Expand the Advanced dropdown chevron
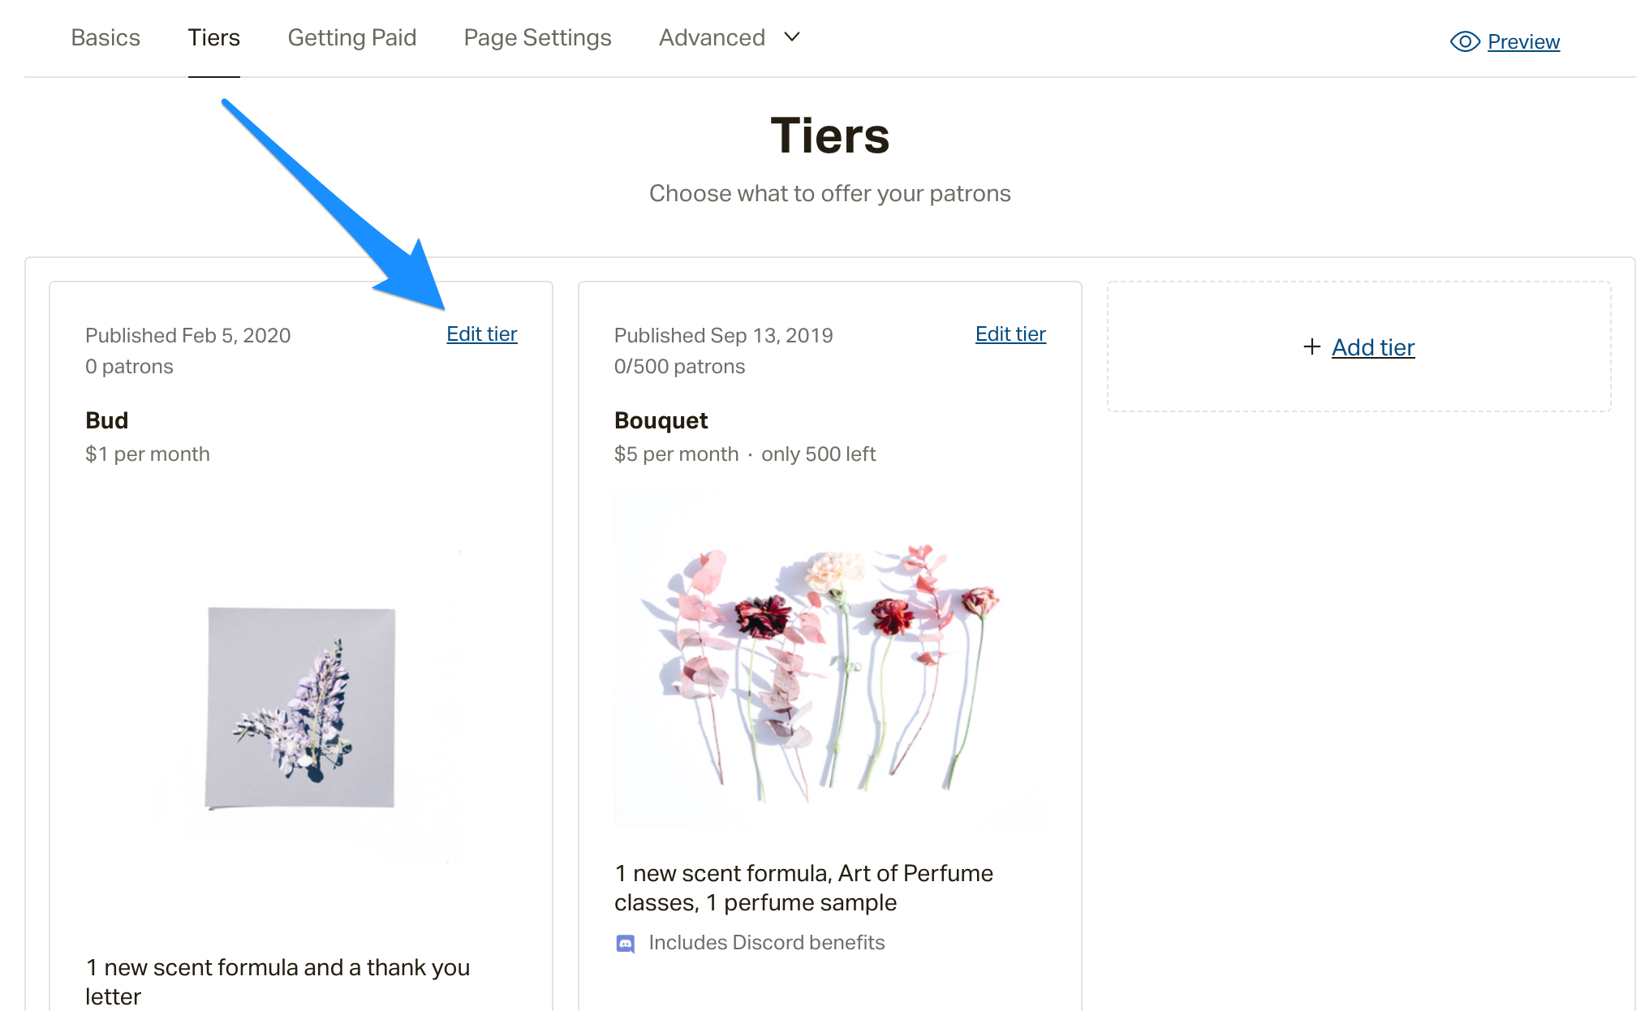Screen dimensions: 1649x1011 (x=792, y=37)
